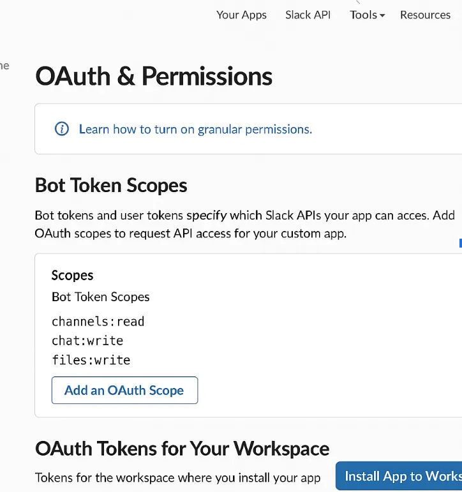Click the partially visible sidebar item on the left

click(x=4, y=66)
